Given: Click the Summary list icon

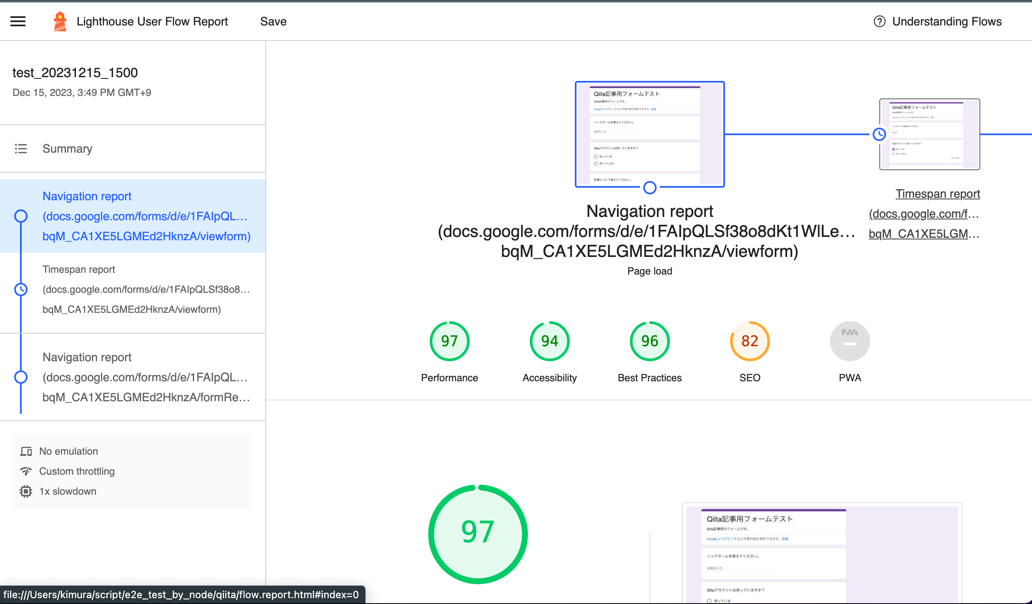Looking at the screenshot, I should click(21, 148).
